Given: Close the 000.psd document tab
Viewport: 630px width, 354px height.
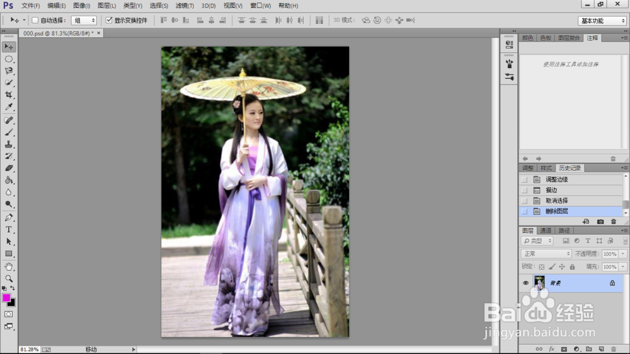Looking at the screenshot, I should pyautogui.click(x=99, y=33).
